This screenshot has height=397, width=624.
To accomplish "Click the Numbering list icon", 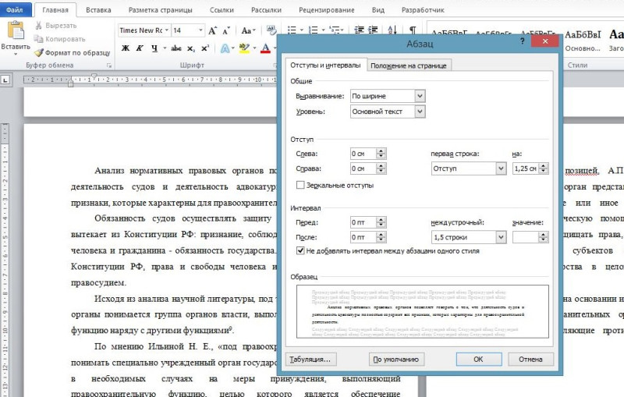I will (314, 30).
